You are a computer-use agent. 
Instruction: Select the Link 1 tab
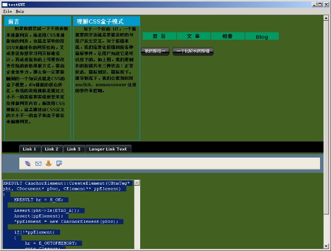(x=30, y=149)
